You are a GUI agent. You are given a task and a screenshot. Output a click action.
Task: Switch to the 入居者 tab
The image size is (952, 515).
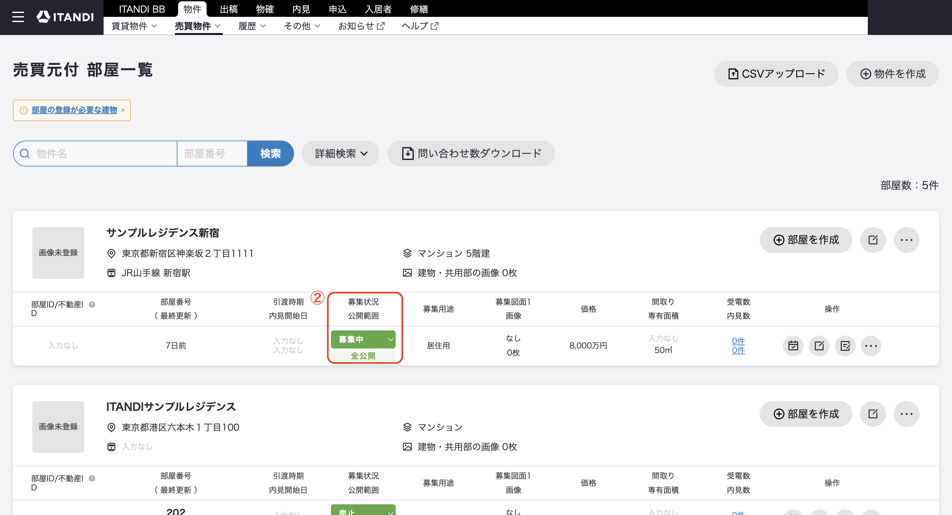[x=378, y=9]
